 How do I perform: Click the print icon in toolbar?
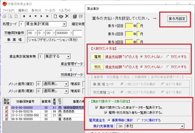5,16
